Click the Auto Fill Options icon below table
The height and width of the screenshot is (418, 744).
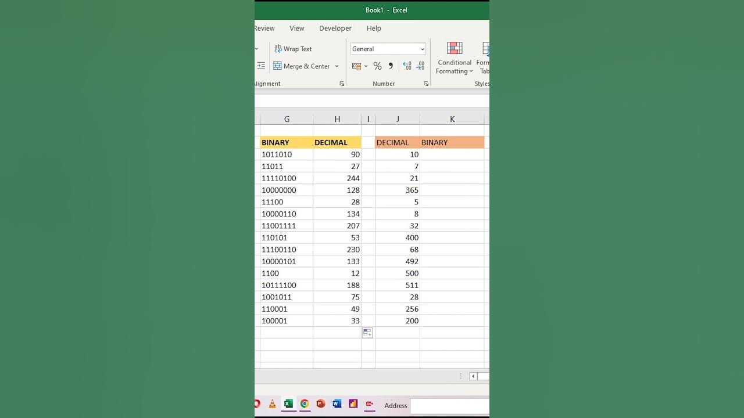[367, 333]
